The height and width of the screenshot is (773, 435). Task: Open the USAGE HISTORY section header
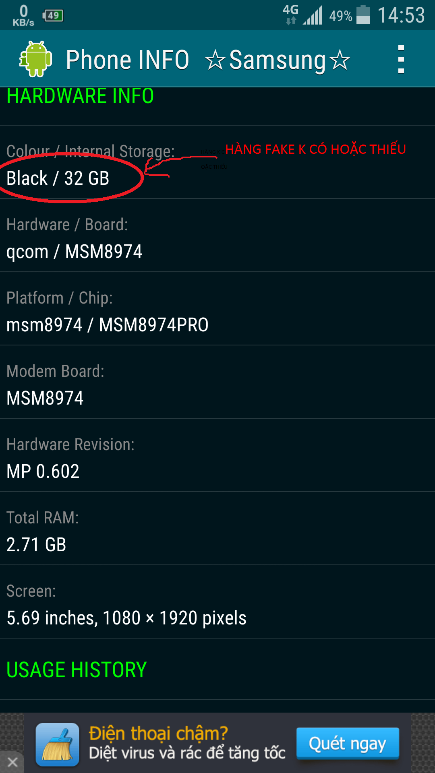[x=77, y=670]
